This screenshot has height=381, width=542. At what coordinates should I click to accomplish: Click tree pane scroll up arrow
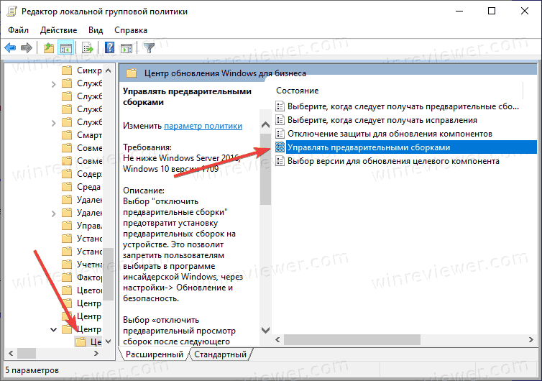click(x=109, y=70)
